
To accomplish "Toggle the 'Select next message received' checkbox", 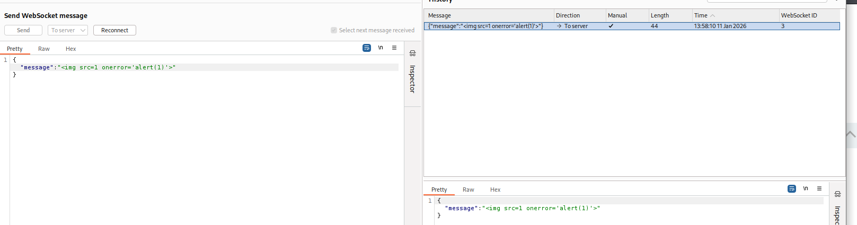I will coord(334,30).
